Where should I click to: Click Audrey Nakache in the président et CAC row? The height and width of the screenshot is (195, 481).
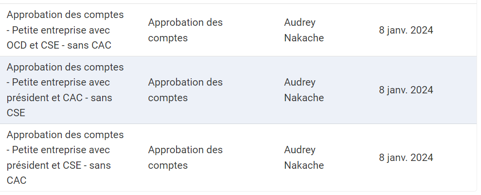click(303, 90)
